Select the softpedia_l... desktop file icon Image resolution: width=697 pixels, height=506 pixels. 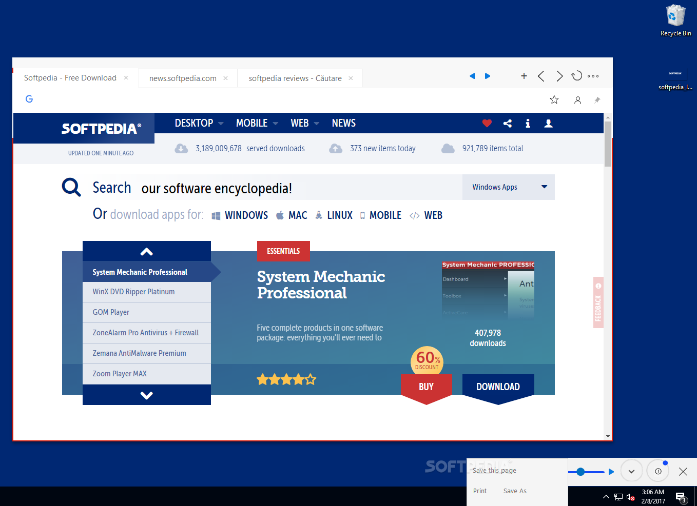point(675,79)
